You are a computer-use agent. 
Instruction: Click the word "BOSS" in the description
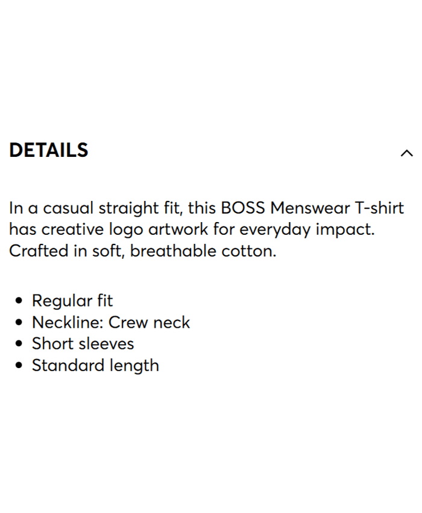243,208
